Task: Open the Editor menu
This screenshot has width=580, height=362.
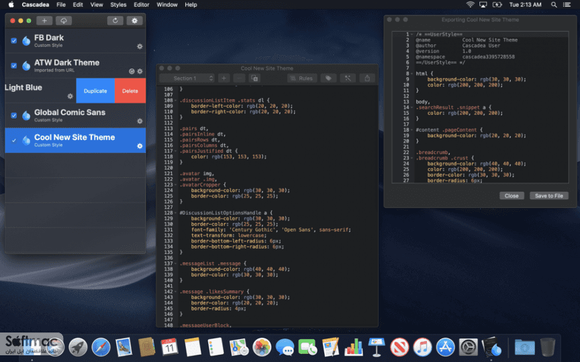Action: pos(141,5)
